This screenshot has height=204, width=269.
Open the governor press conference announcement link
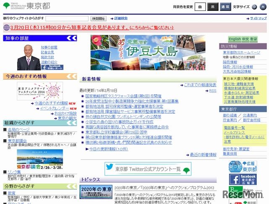(92, 27)
